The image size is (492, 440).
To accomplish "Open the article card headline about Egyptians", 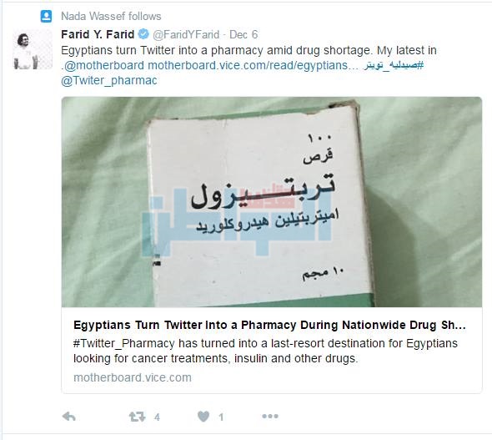I will (x=269, y=325).
